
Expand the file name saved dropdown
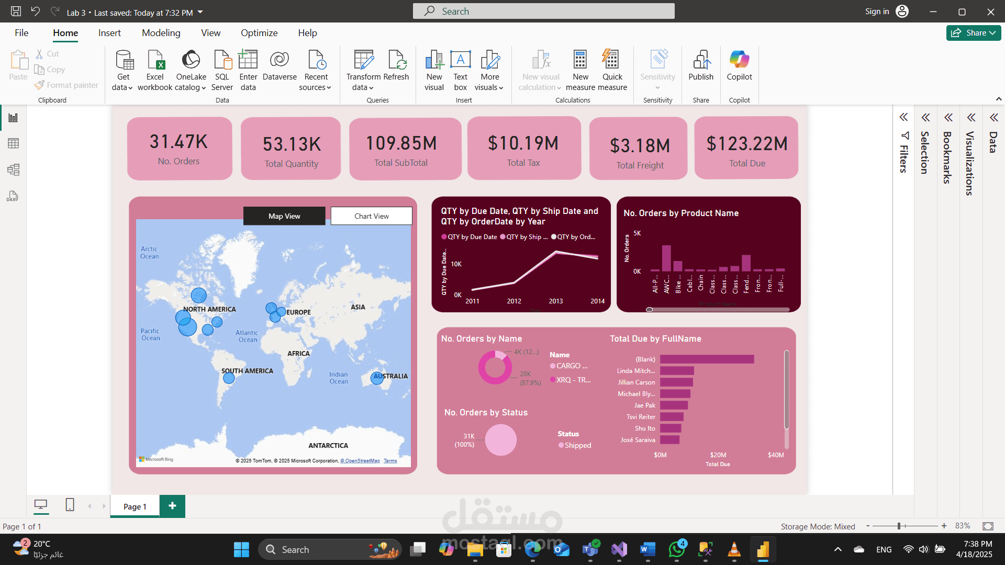pyautogui.click(x=200, y=12)
